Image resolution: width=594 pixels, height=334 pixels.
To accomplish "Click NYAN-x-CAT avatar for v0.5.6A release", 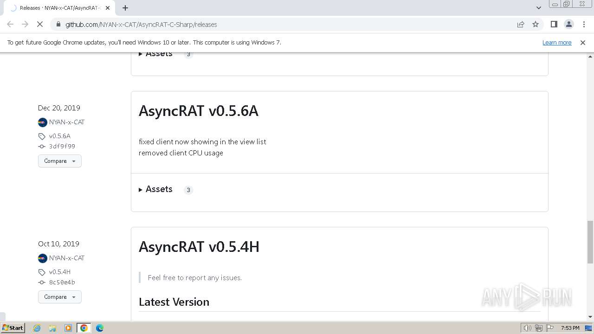I will [43, 122].
